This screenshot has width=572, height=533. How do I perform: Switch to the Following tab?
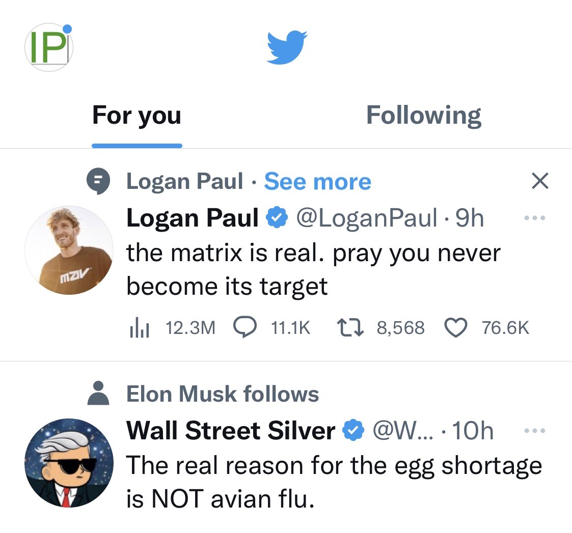pyautogui.click(x=424, y=115)
